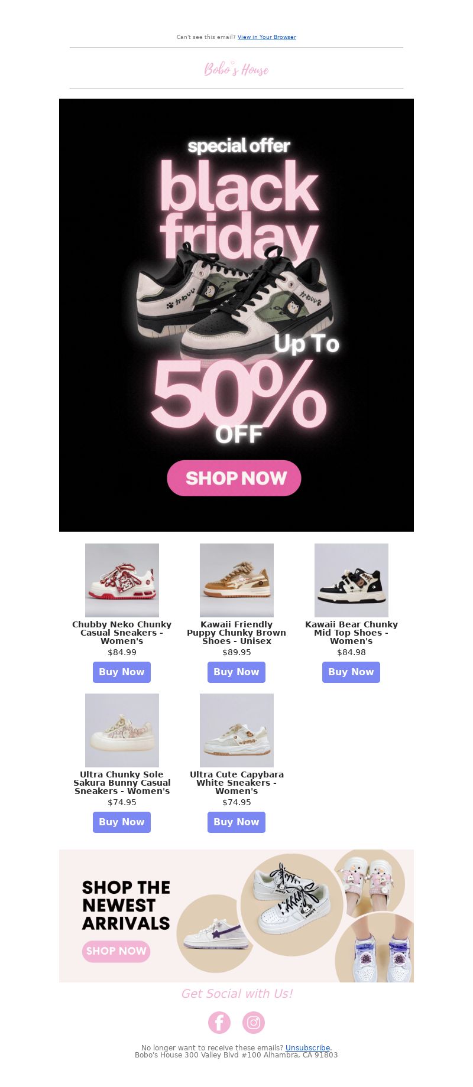Screen dimensions: 473x1087
Task: Buy the Ultra Cute Capybara White Sneakers
Action: coord(237,822)
